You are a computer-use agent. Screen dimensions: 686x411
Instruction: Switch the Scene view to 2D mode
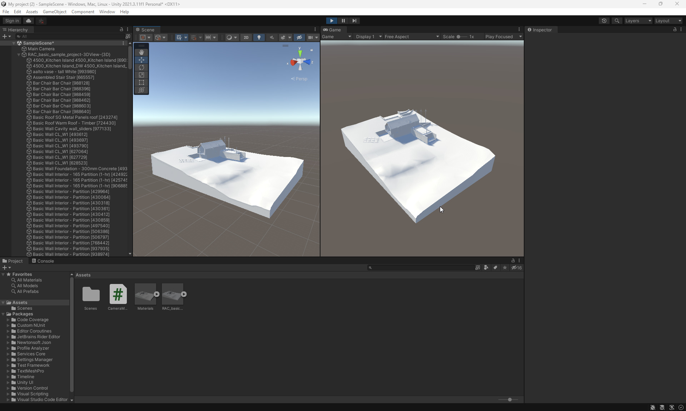[246, 37]
